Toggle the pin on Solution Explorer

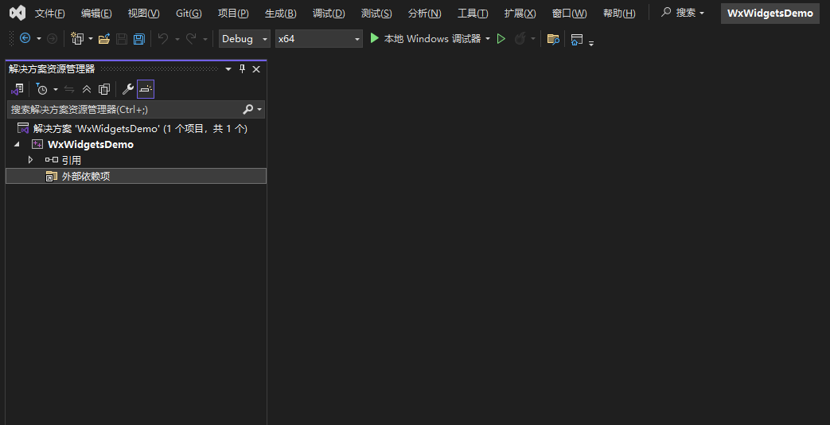[x=243, y=68]
